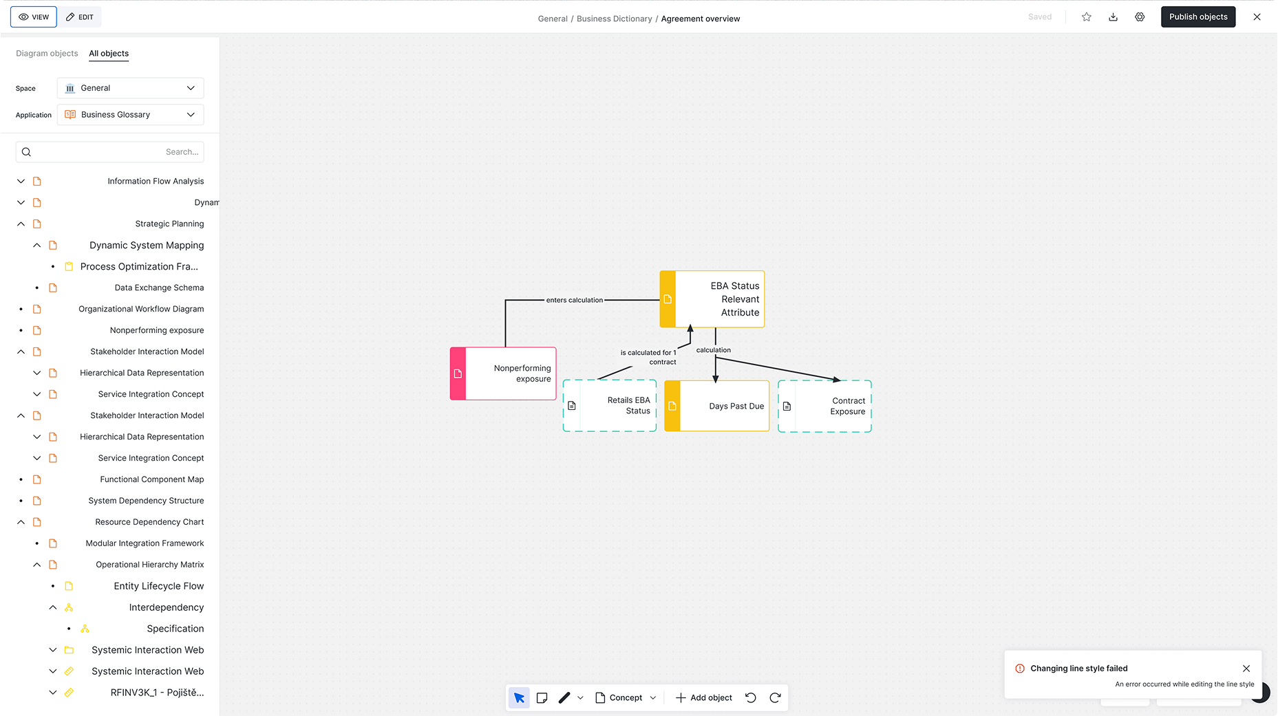Select the pointer selection tool
Screen dimensions: 1278x716
click(520, 697)
